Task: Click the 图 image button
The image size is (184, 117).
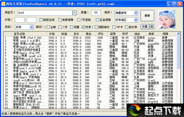Action: pyautogui.click(x=152, y=27)
